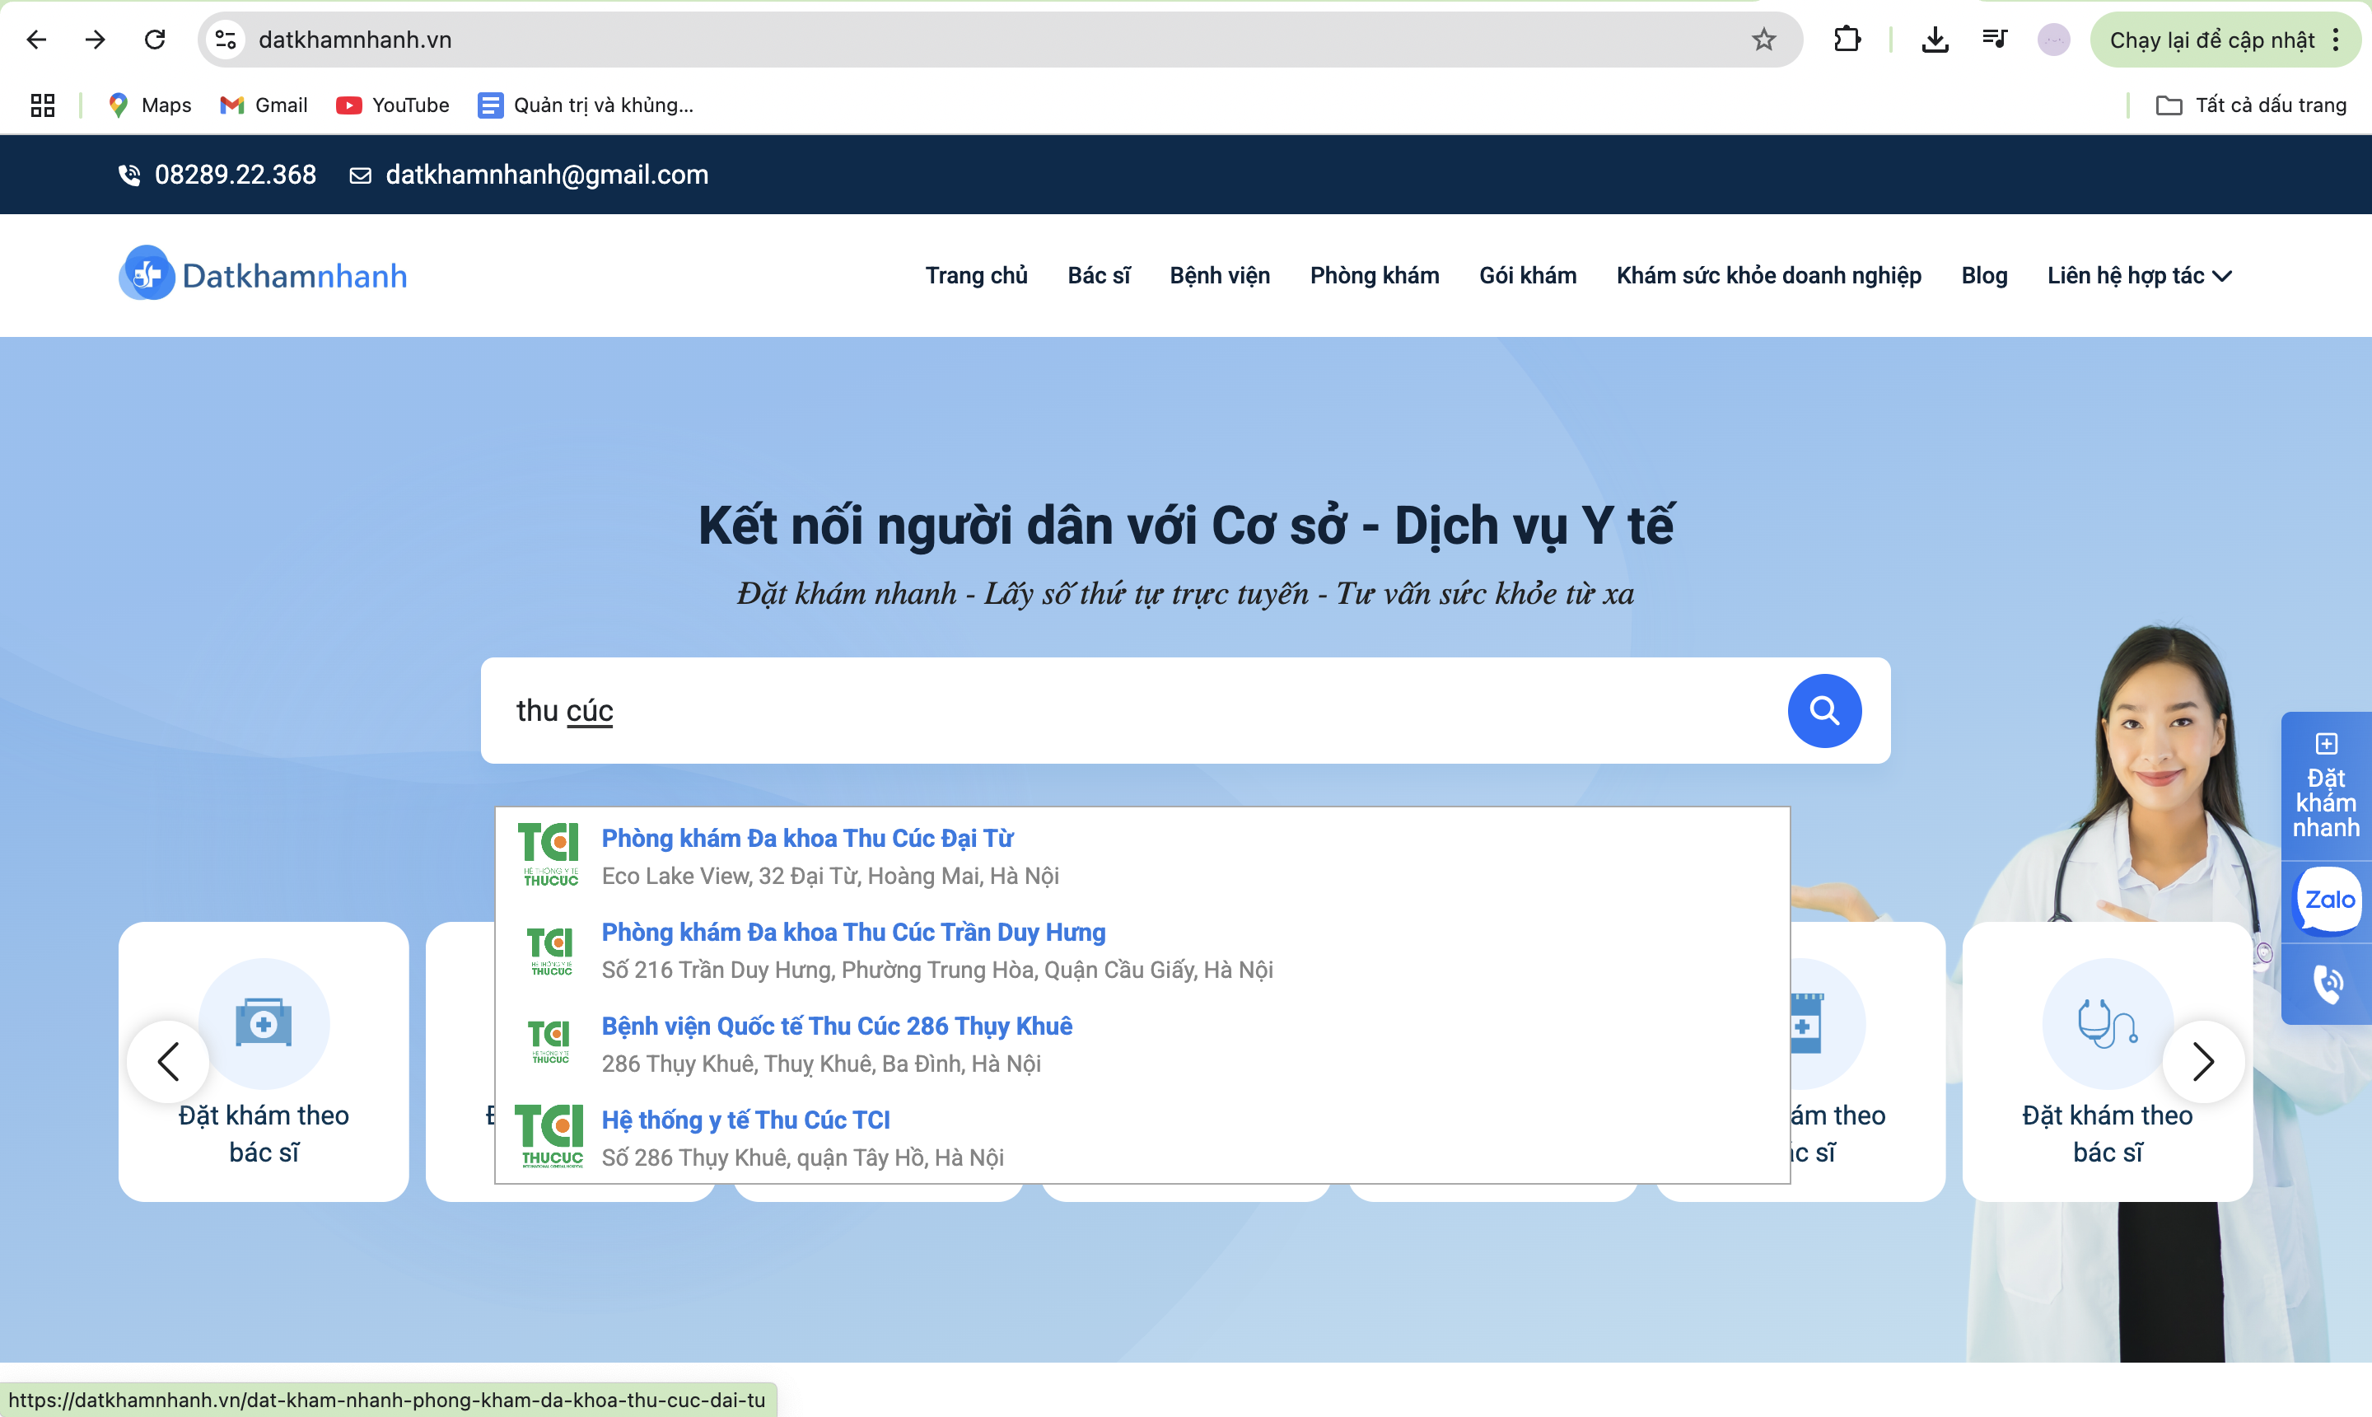
Task: Click the Datkhamnhanh logo
Action: click(262, 274)
